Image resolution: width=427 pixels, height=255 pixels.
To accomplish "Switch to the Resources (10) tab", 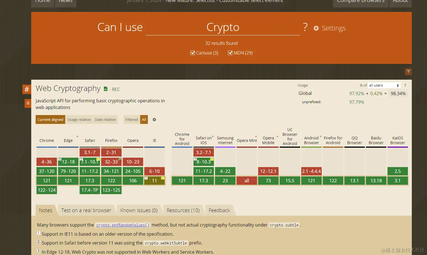I will pyautogui.click(x=183, y=210).
